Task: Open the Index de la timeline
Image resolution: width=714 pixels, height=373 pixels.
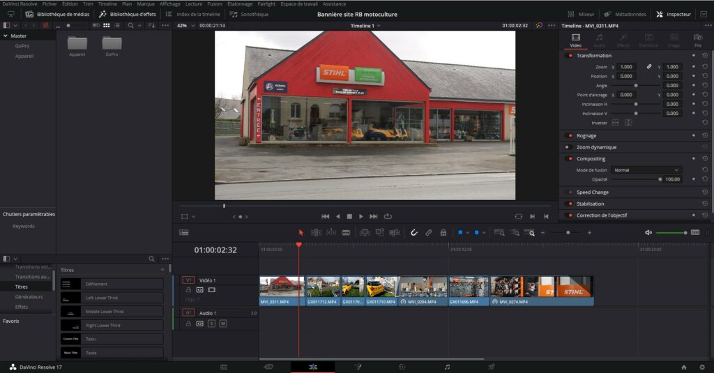Action: point(192,14)
